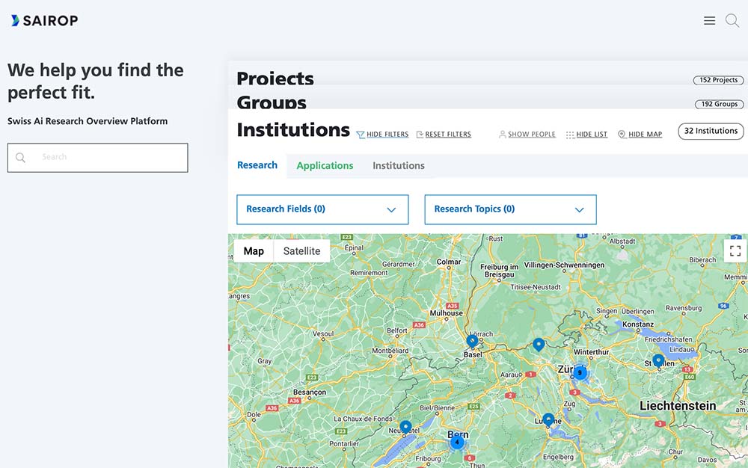Click the map pin at St. Gallen

pyautogui.click(x=658, y=360)
